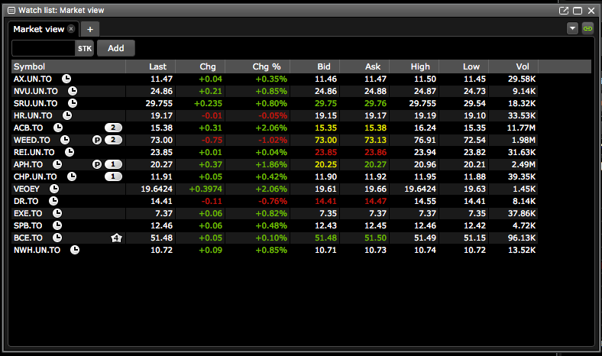Screen dimensions: 602x356
Task: Click the P icon on the APH.TO row
Action: tap(97, 165)
